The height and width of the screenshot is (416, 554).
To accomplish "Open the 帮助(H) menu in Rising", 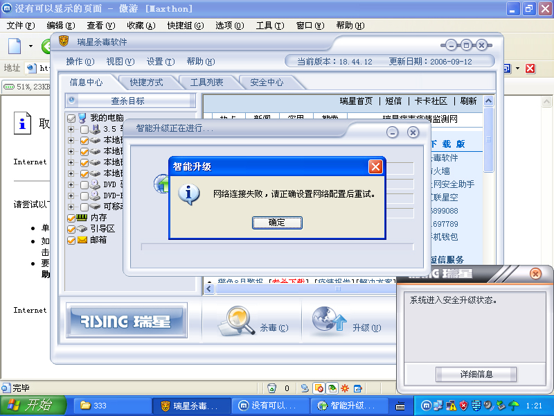I will point(201,62).
